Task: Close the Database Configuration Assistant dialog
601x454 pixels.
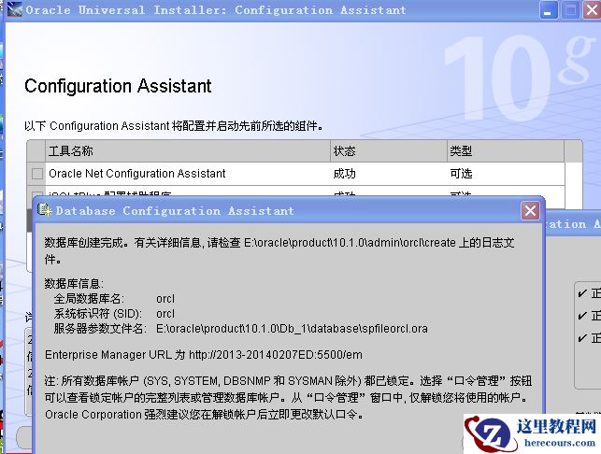Action: coord(530,210)
